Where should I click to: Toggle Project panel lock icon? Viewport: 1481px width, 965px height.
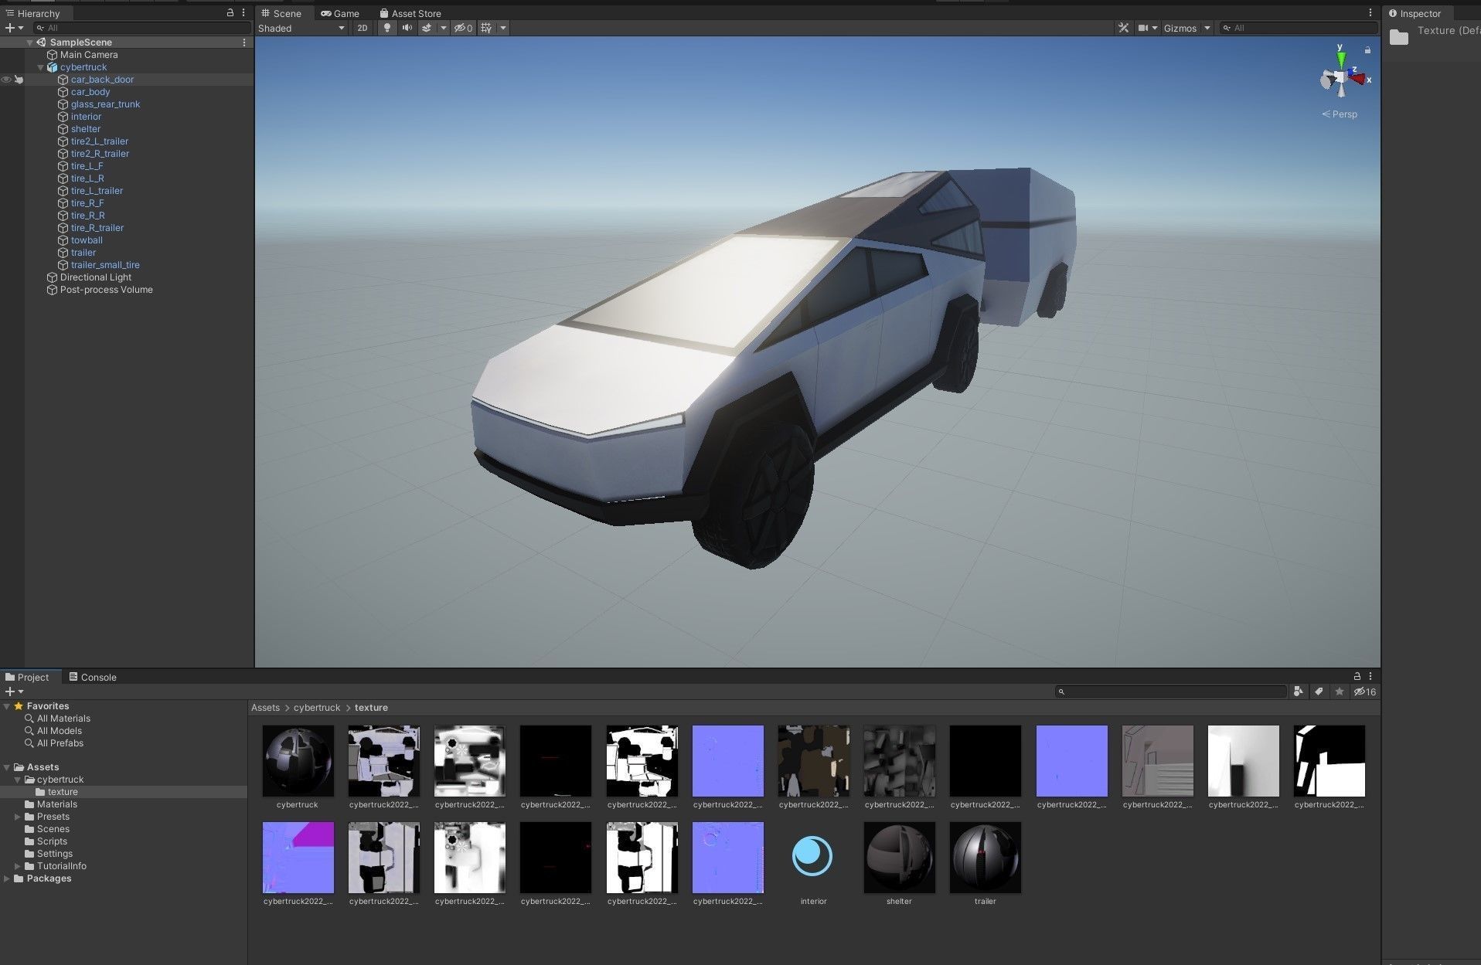coord(1357,676)
